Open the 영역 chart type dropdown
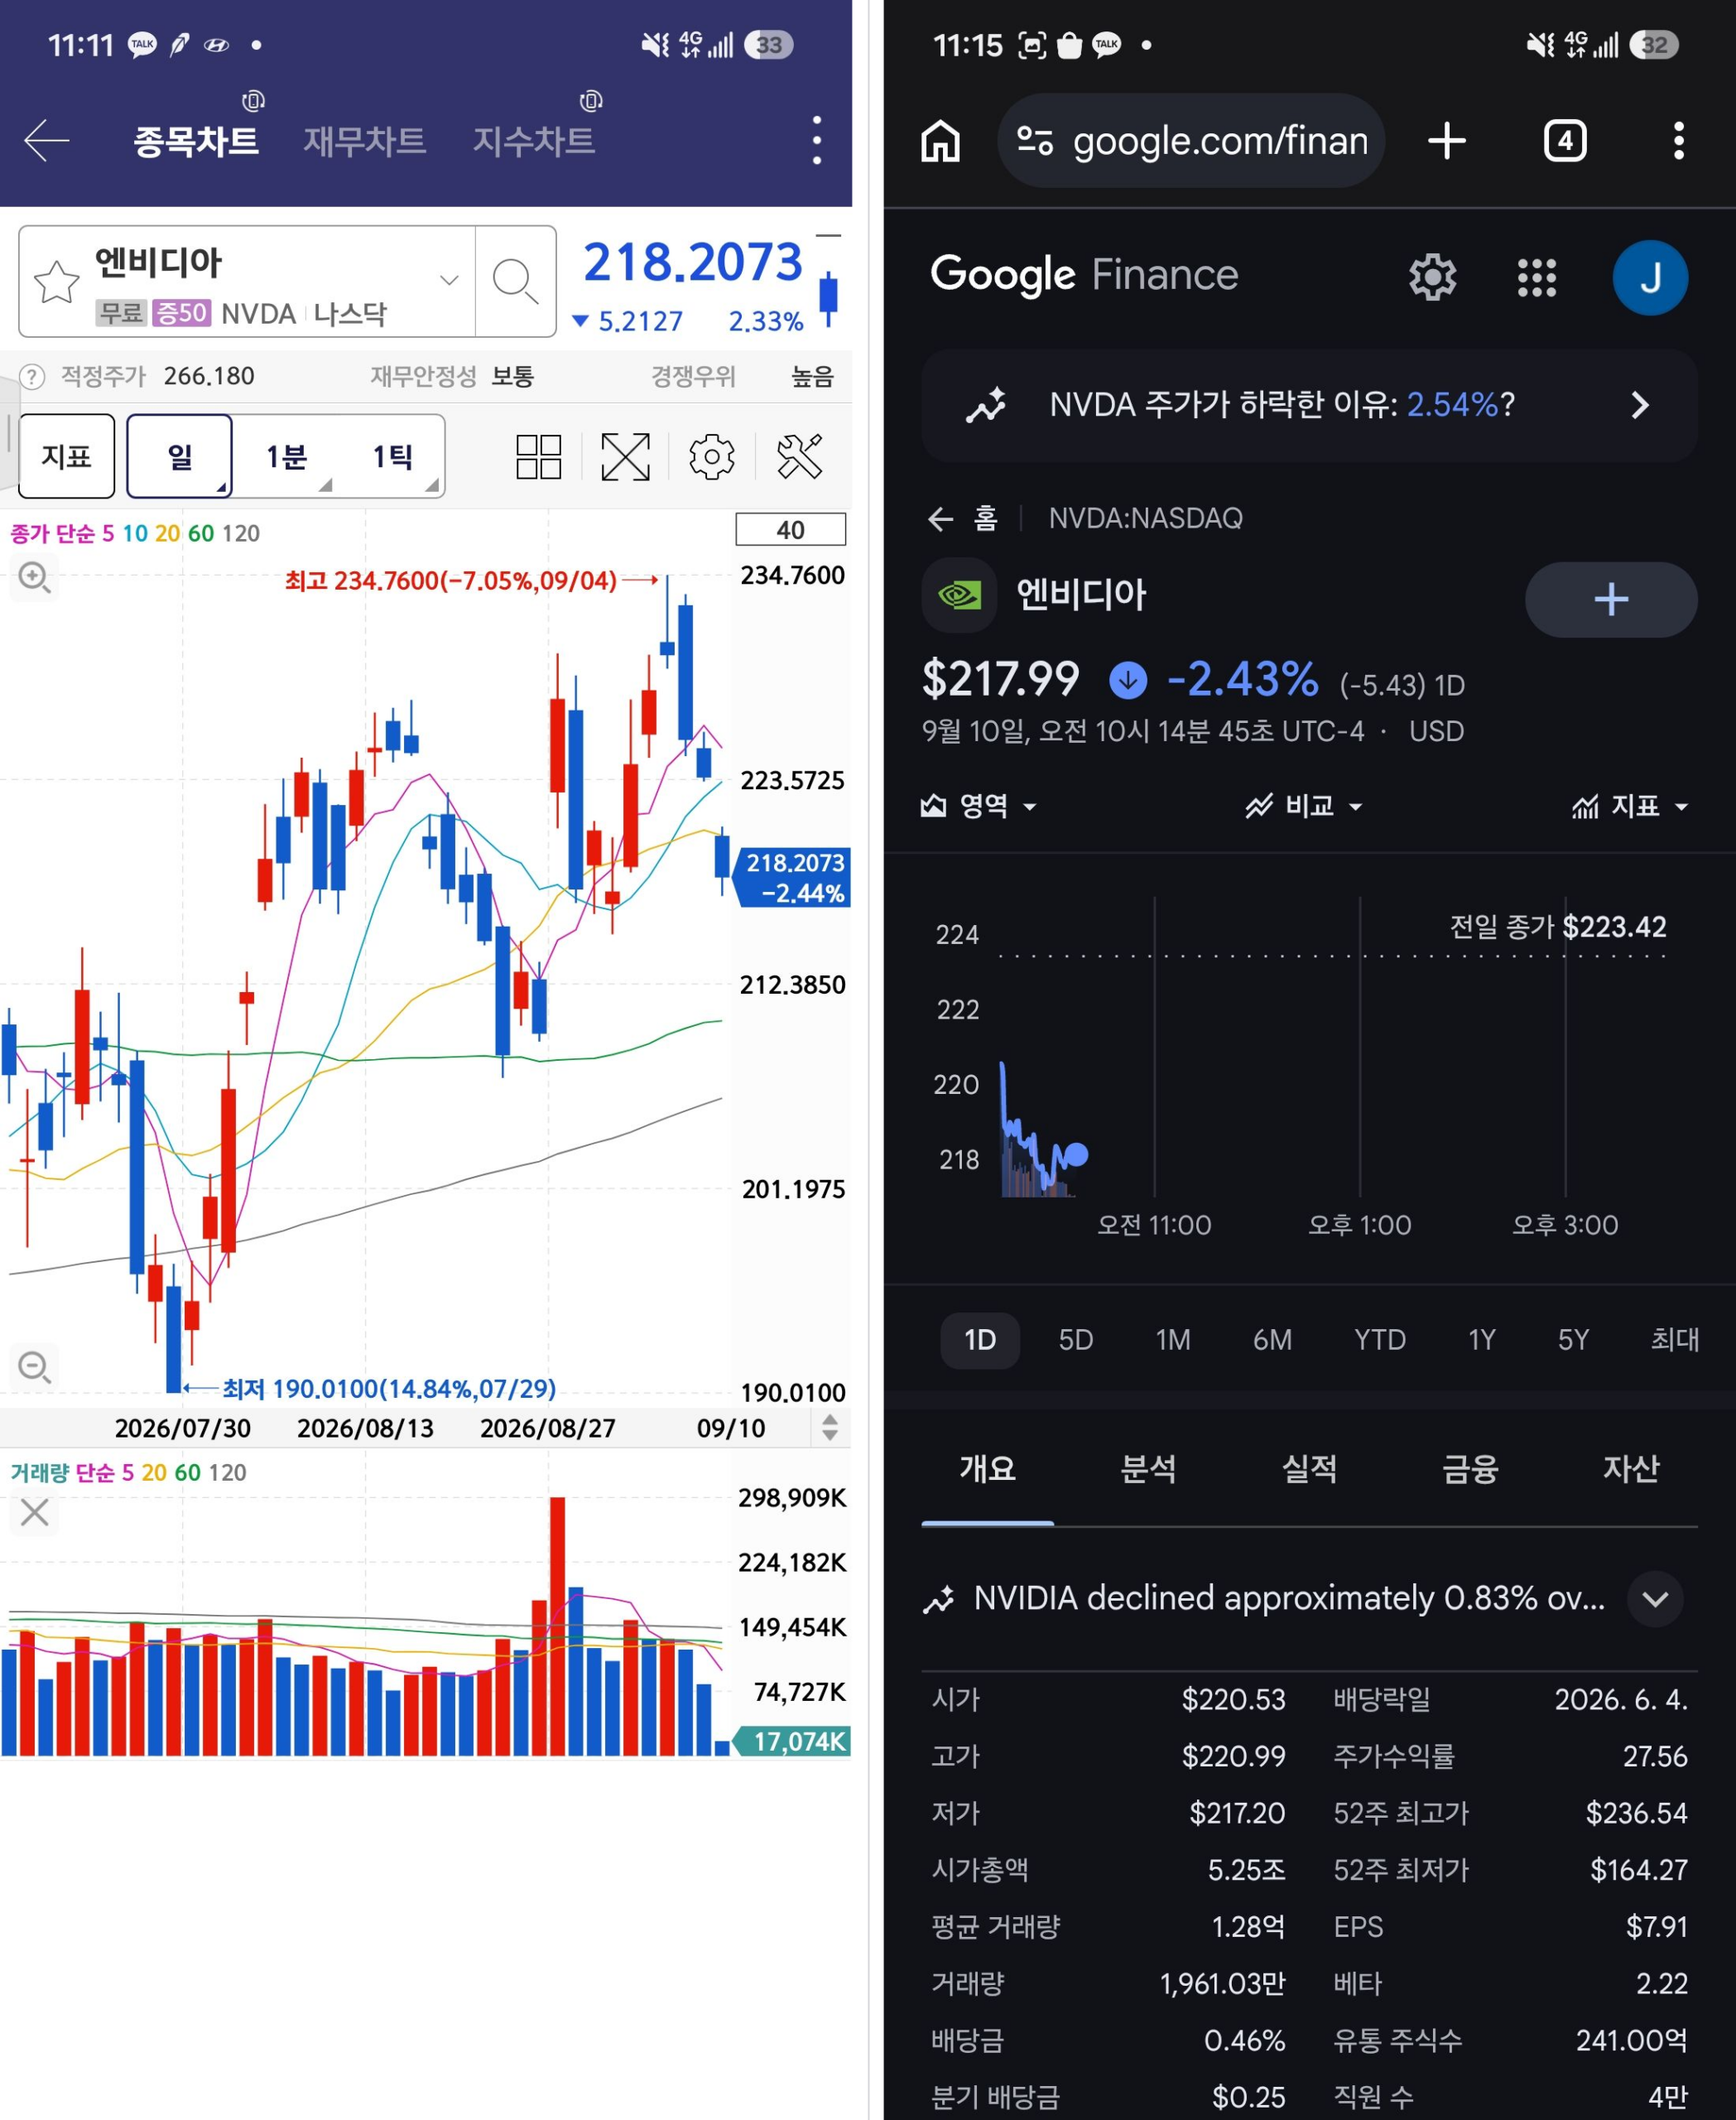1736x2120 pixels. pos(978,807)
